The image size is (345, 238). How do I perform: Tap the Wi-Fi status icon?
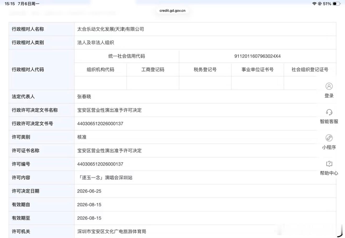click(314, 4)
